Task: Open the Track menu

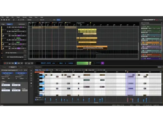Action: [x=18, y=17]
